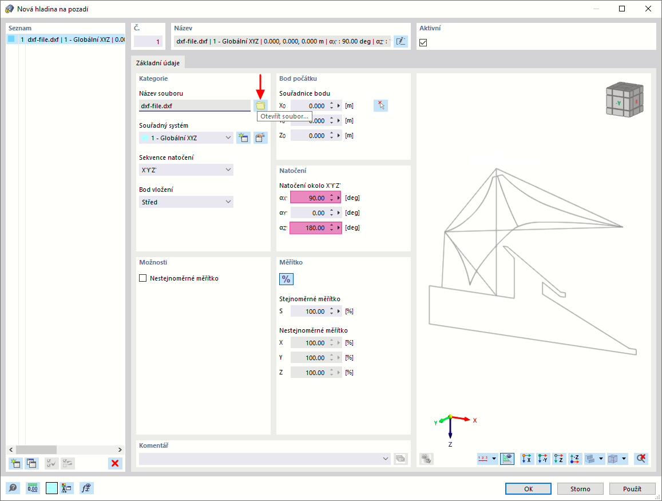
Task: Enable Nestejnoměrné měřítko checkbox
Action: click(x=142, y=278)
